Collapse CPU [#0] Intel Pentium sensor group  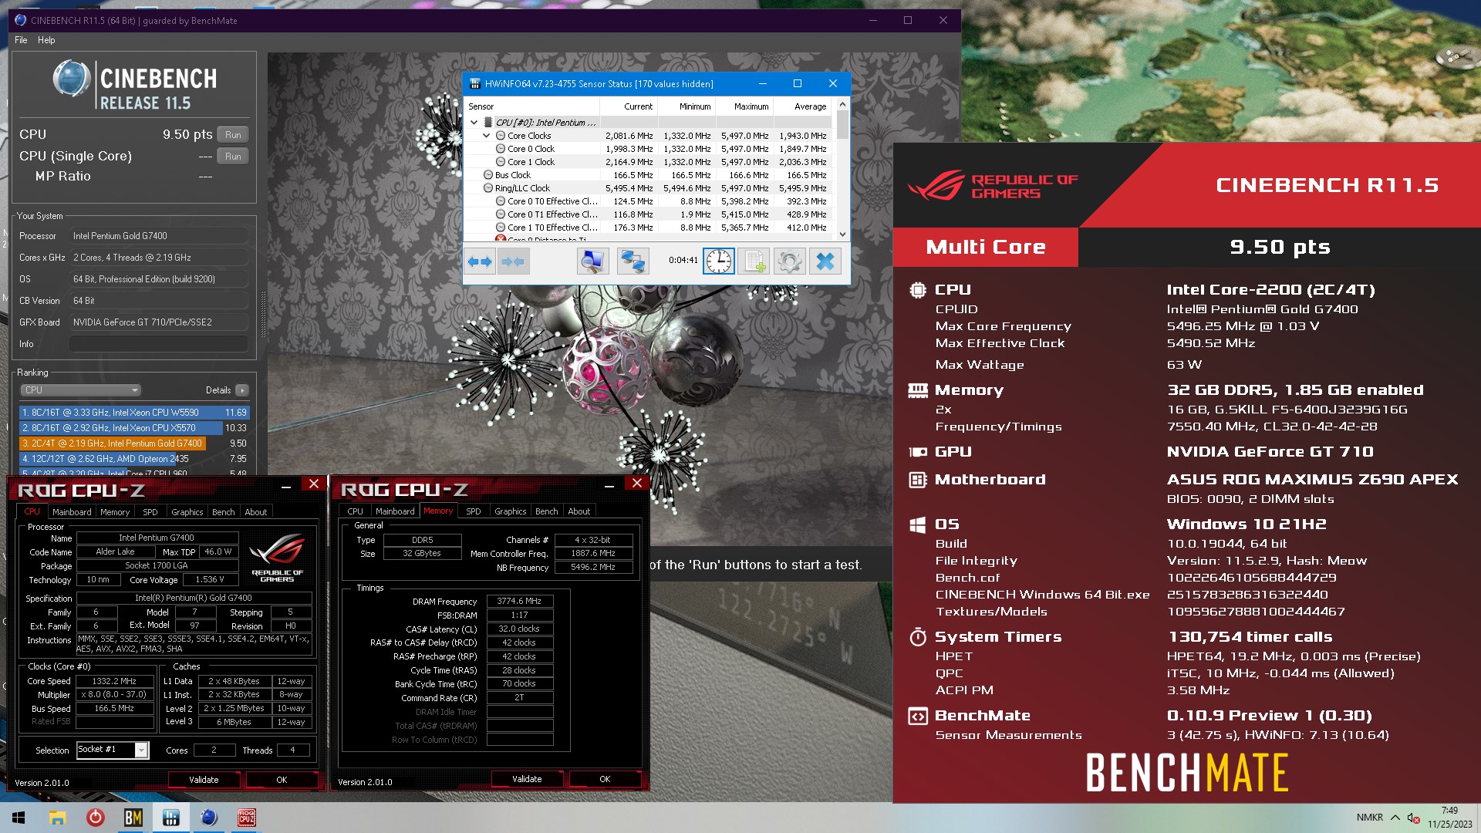pos(474,123)
